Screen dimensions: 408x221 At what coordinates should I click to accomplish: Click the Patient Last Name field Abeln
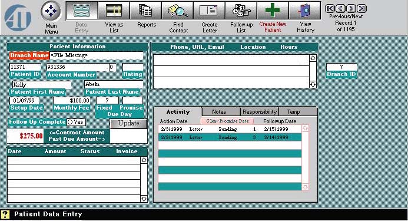(x=114, y=84)
